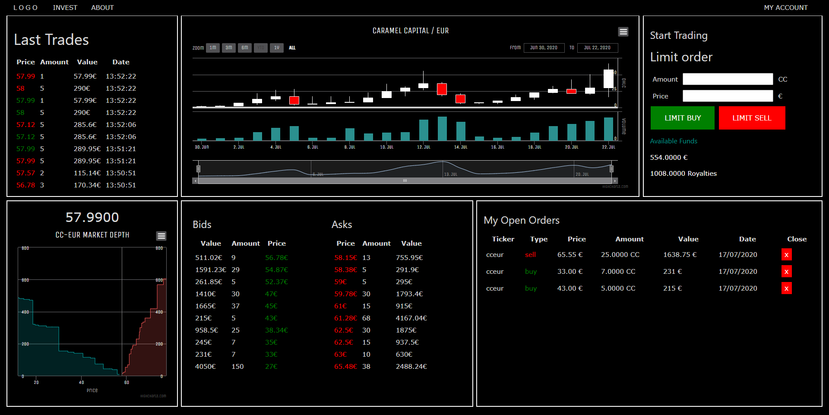Cancel the 33.00 € buy order
Viewport: 829px width, 415px height.
(786, 272)
